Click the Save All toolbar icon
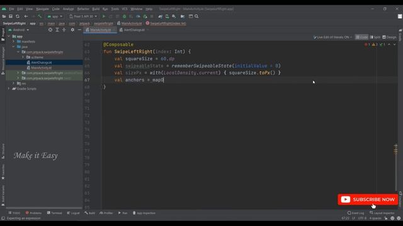403x226 pixels. (11, 16)
